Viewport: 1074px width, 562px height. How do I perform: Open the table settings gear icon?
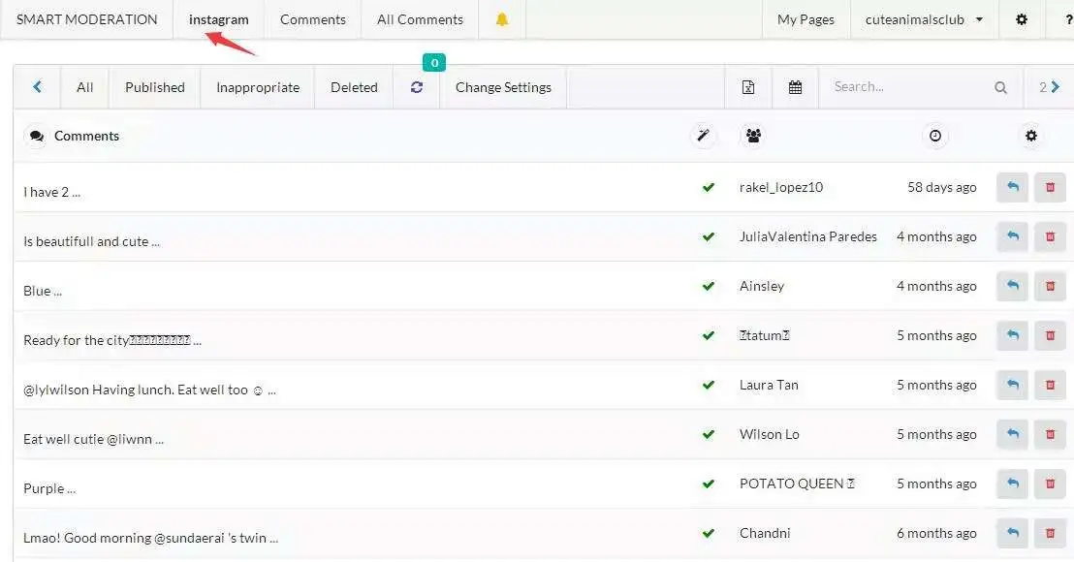1030,136
